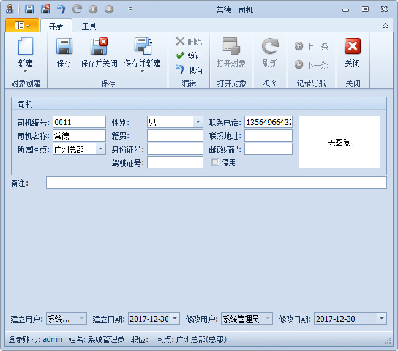Open the 所属网点 dropdown list
This screenshot has width=398, height=351.
tap(100, 149)
